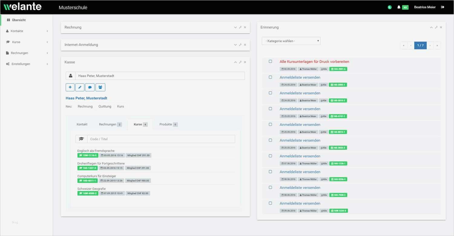Create new Kurs next to Neu

[120, 107]
